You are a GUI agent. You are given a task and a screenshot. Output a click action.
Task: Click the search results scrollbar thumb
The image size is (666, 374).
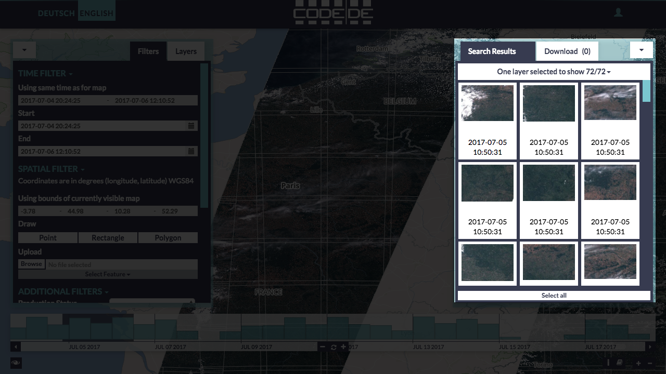[646, 91]
